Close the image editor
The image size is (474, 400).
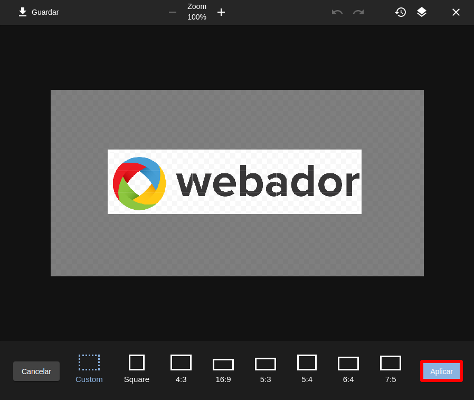coord(456,12)
